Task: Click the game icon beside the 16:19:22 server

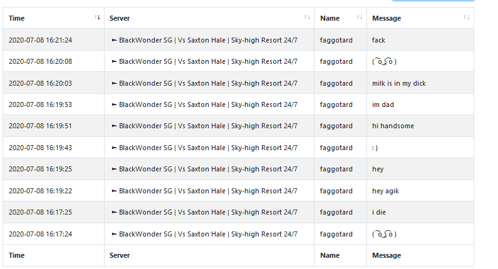Action: click(x=115, y=191)
